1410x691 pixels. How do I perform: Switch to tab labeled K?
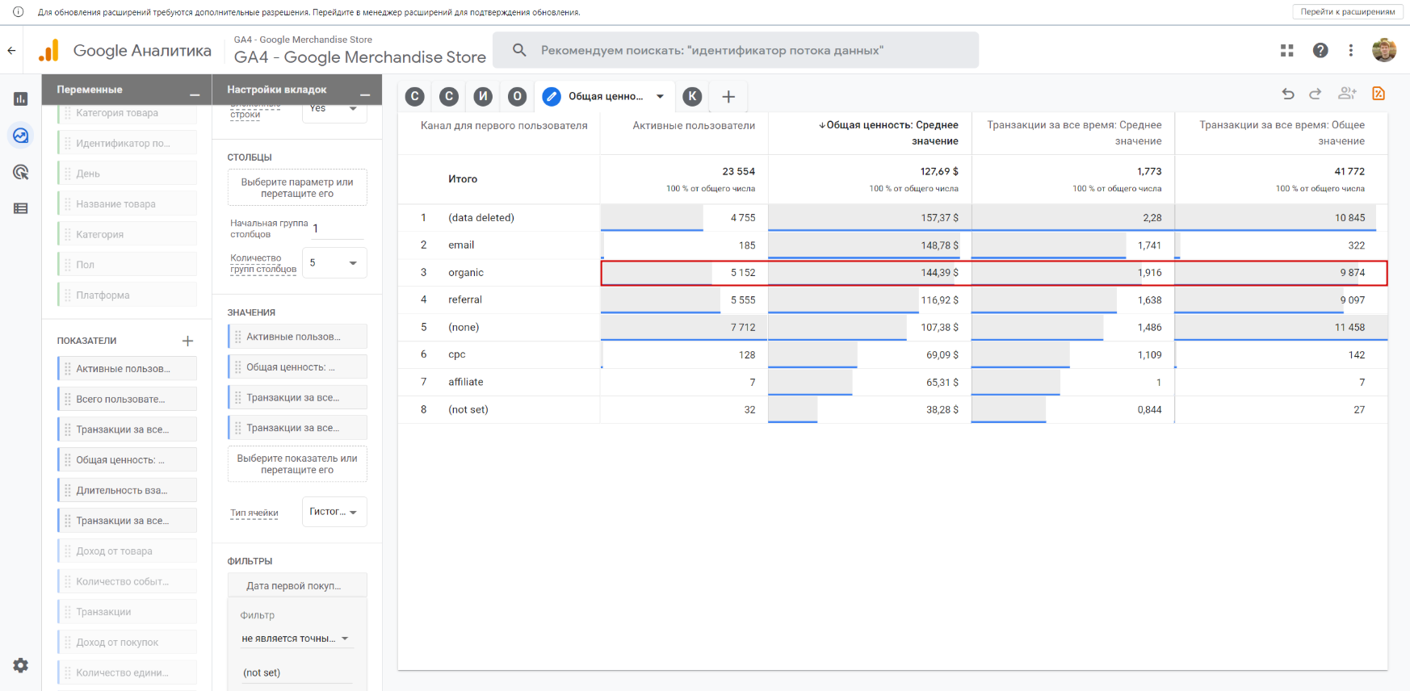pyautogui.click(x=692, y=97)
